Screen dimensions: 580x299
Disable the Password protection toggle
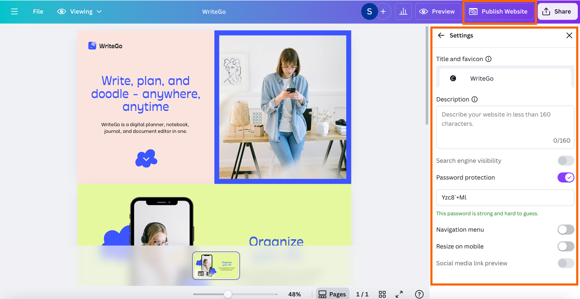point(566,177)
